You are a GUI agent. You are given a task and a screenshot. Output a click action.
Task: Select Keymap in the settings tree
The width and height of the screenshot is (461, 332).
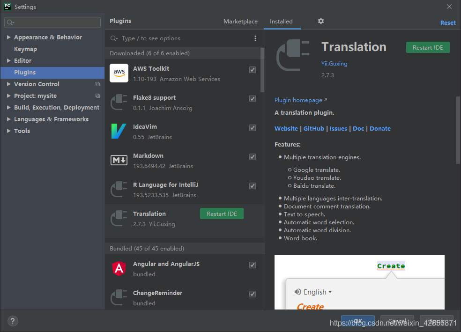click(26, 49)
